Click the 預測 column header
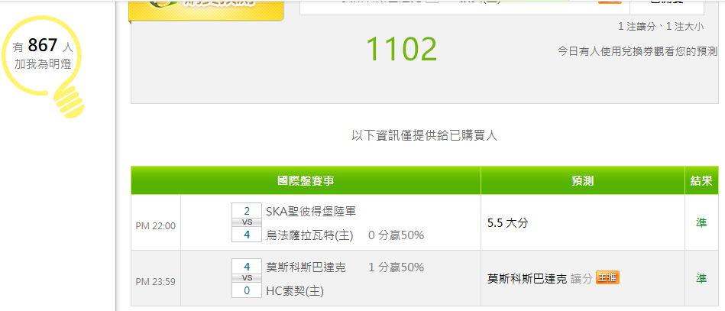This screenshot has width=725, height=311. click(x=583, y=181)
